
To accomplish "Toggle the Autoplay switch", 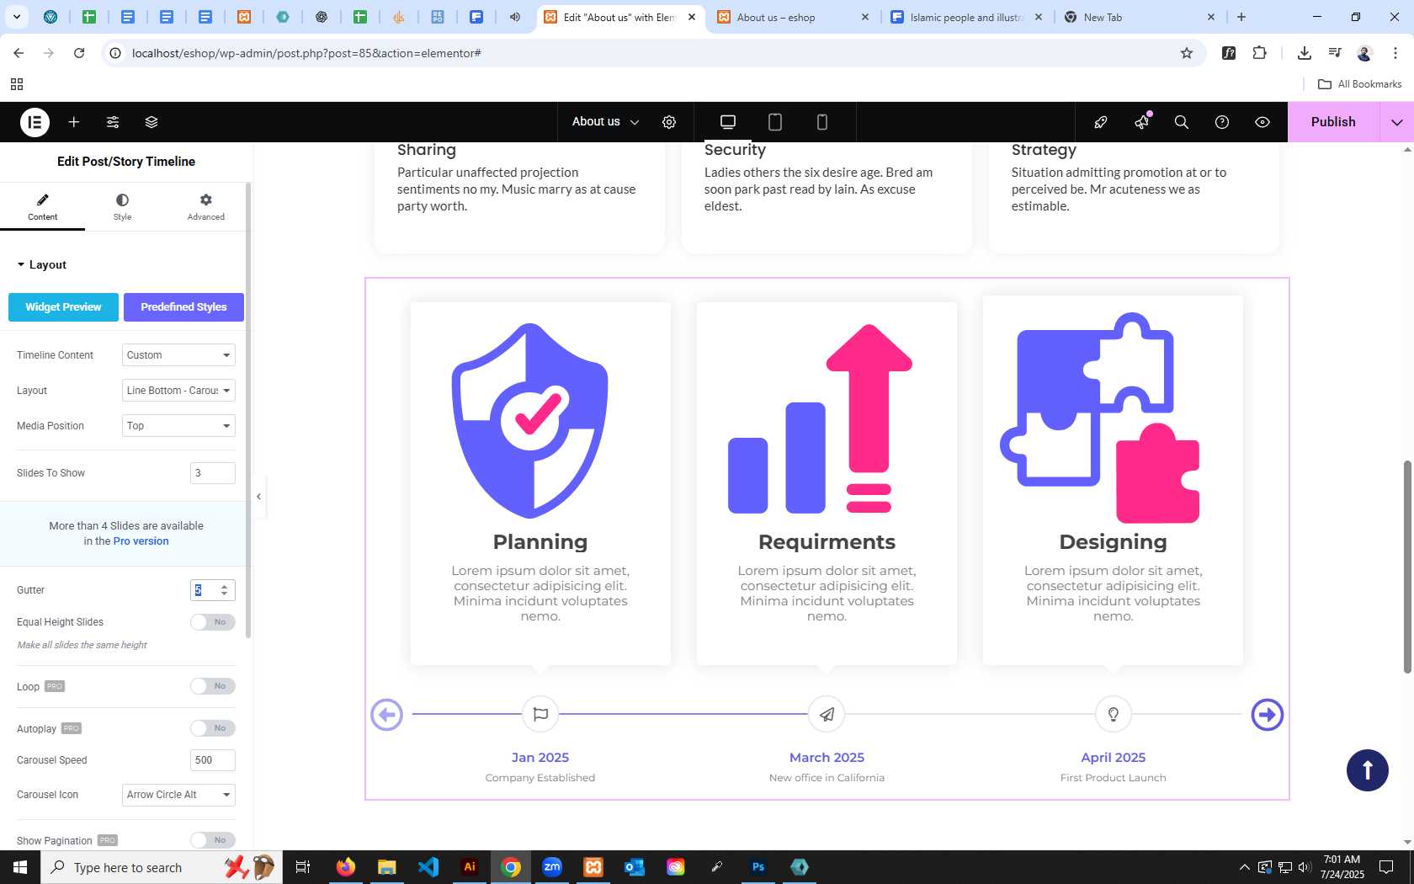I will [x=212, y=728].
